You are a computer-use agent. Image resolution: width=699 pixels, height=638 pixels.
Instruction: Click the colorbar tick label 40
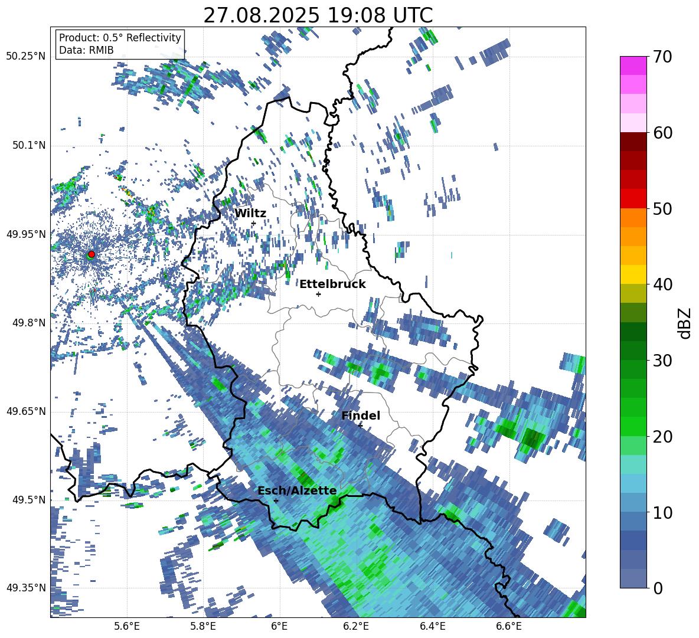[663, 284]
